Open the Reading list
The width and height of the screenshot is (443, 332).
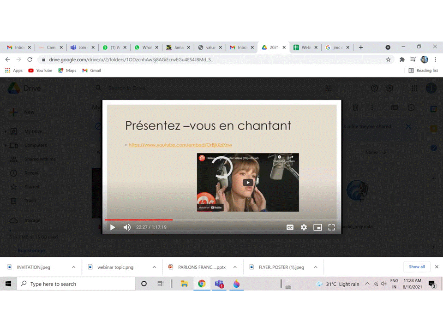pyautogui.click(x=423, y=71)
